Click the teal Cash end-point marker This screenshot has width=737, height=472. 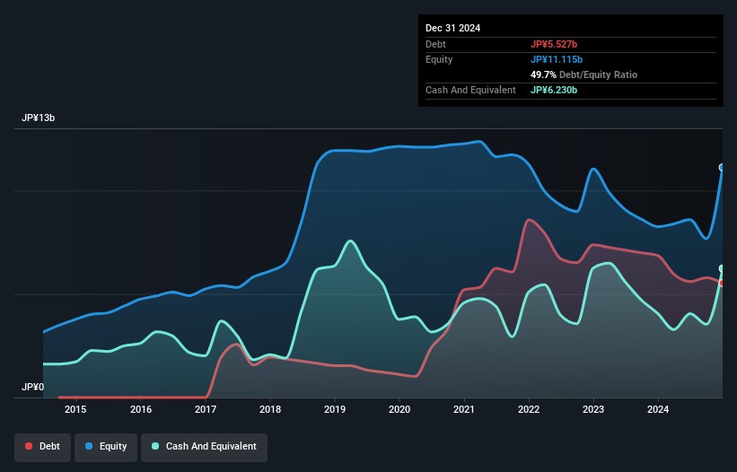pos(722,268)
